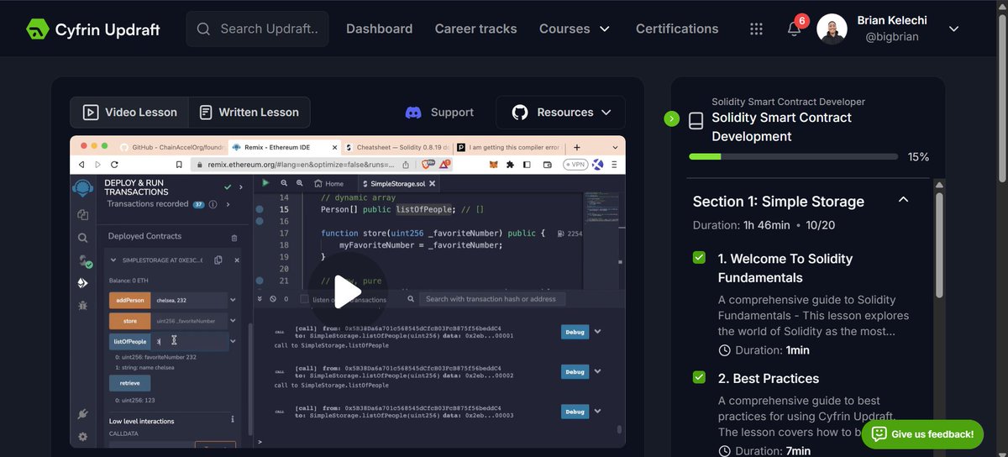
Task: Open lesson 2. Best Practices
Action: coord(769,378)
